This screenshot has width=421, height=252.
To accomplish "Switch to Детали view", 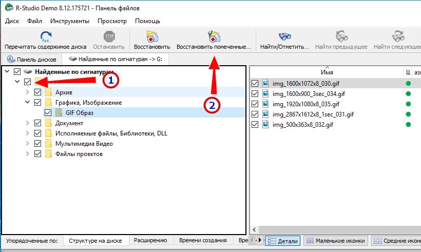I will 283,241.
